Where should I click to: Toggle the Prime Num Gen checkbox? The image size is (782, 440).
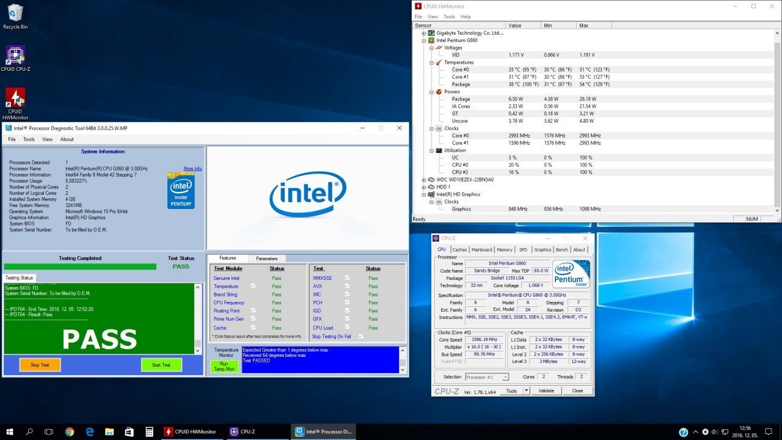click(254, 319)
